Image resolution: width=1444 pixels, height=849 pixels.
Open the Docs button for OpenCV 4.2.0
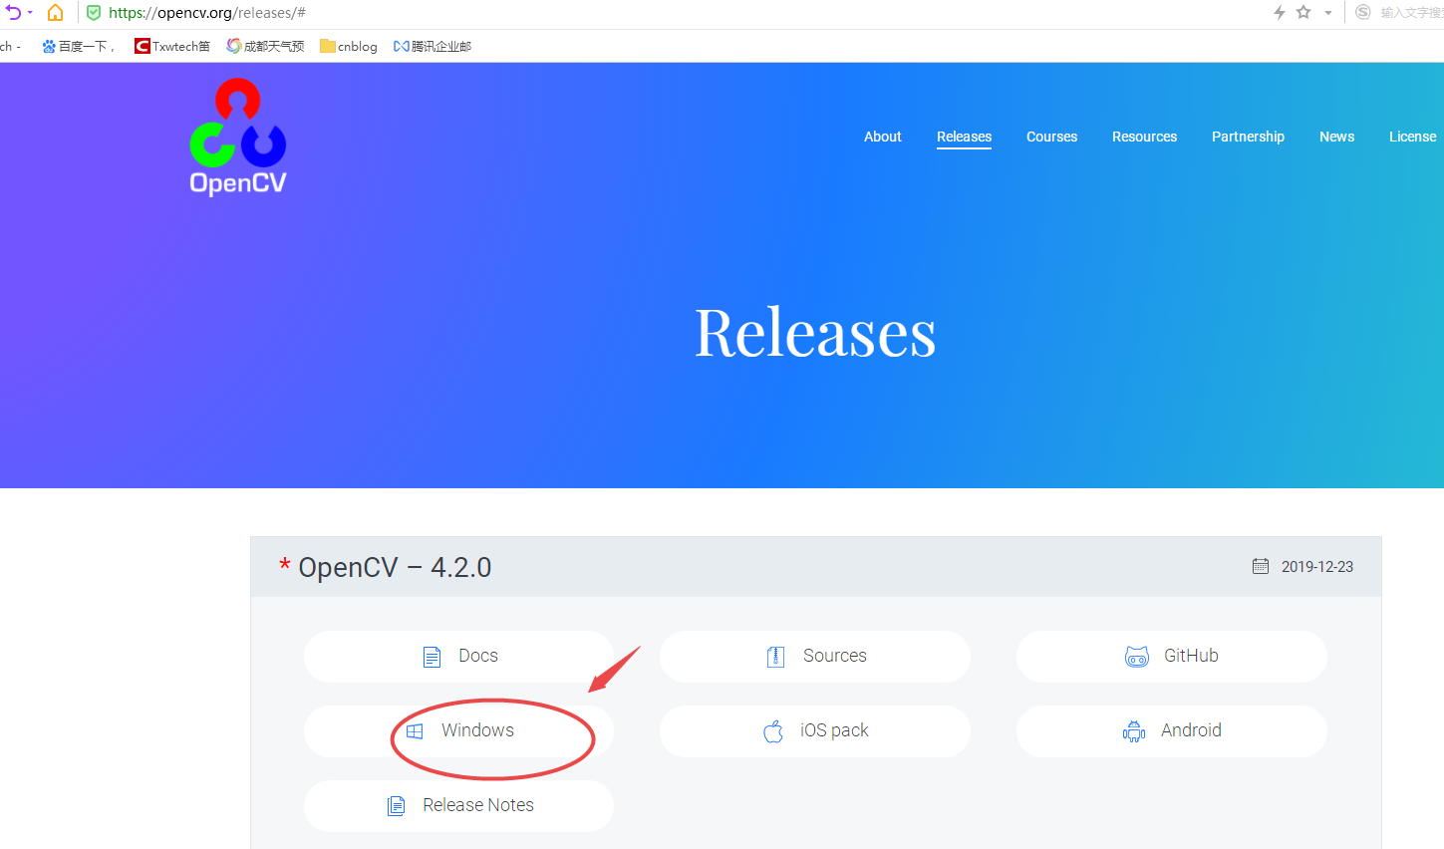pos(458,656)
